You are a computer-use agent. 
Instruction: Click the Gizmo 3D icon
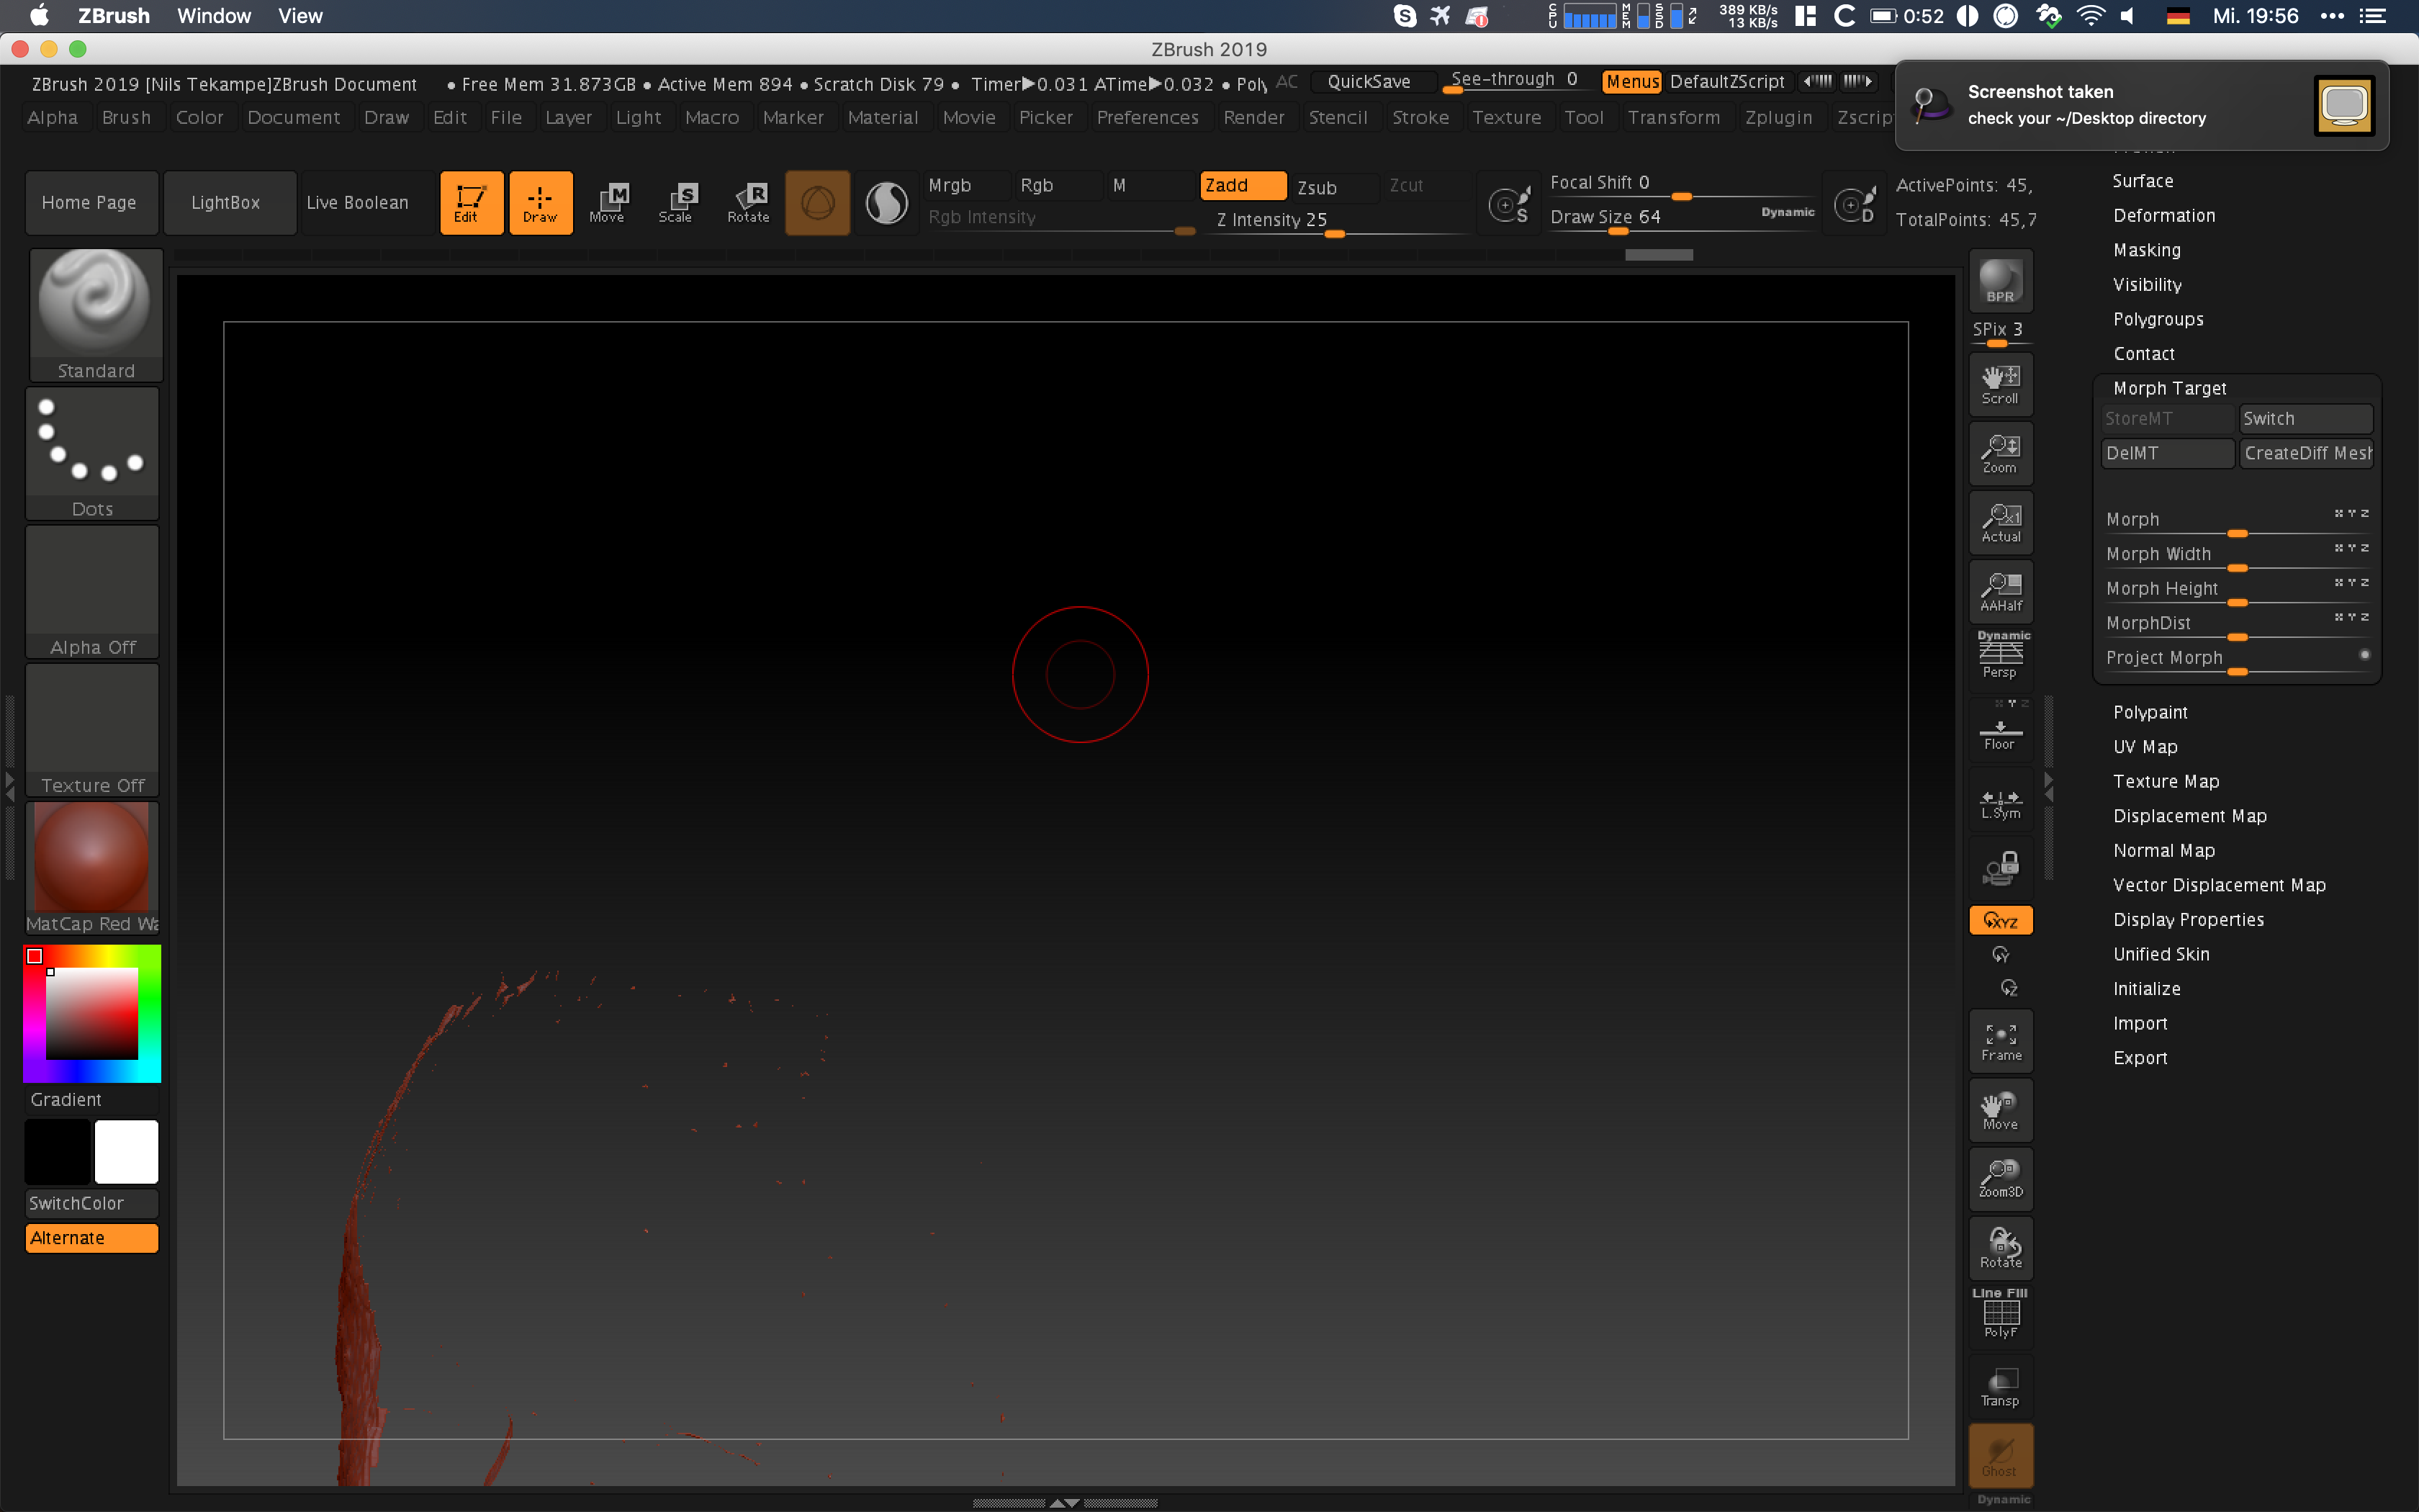pos(818,203)
